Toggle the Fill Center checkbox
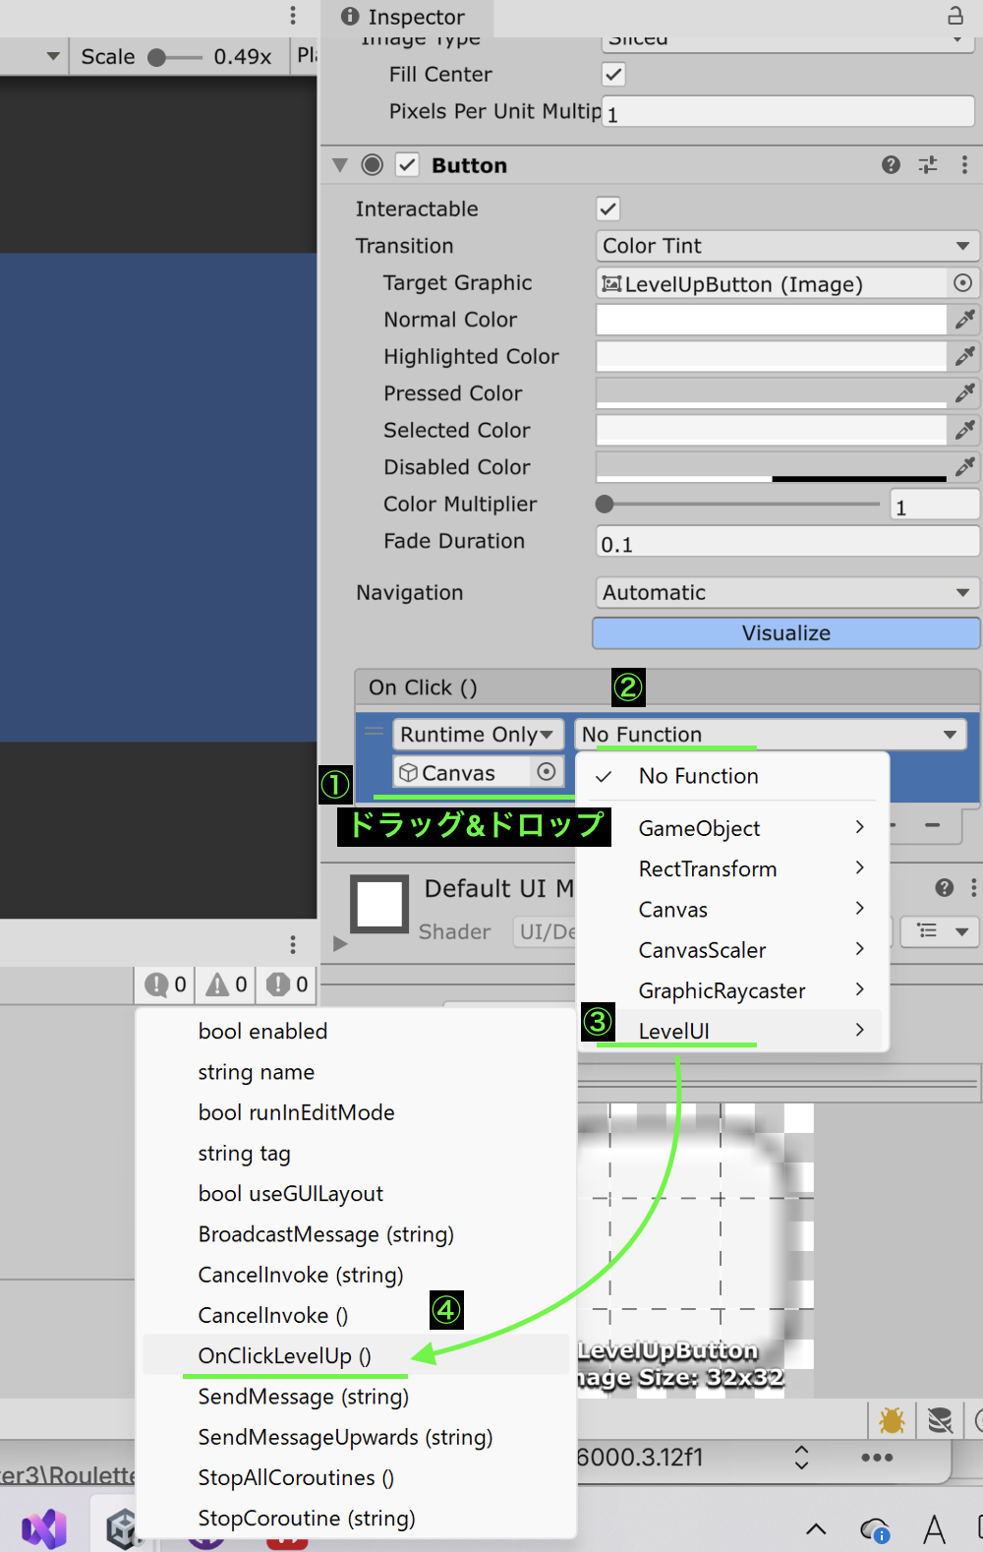 click(x=613, y=75)
